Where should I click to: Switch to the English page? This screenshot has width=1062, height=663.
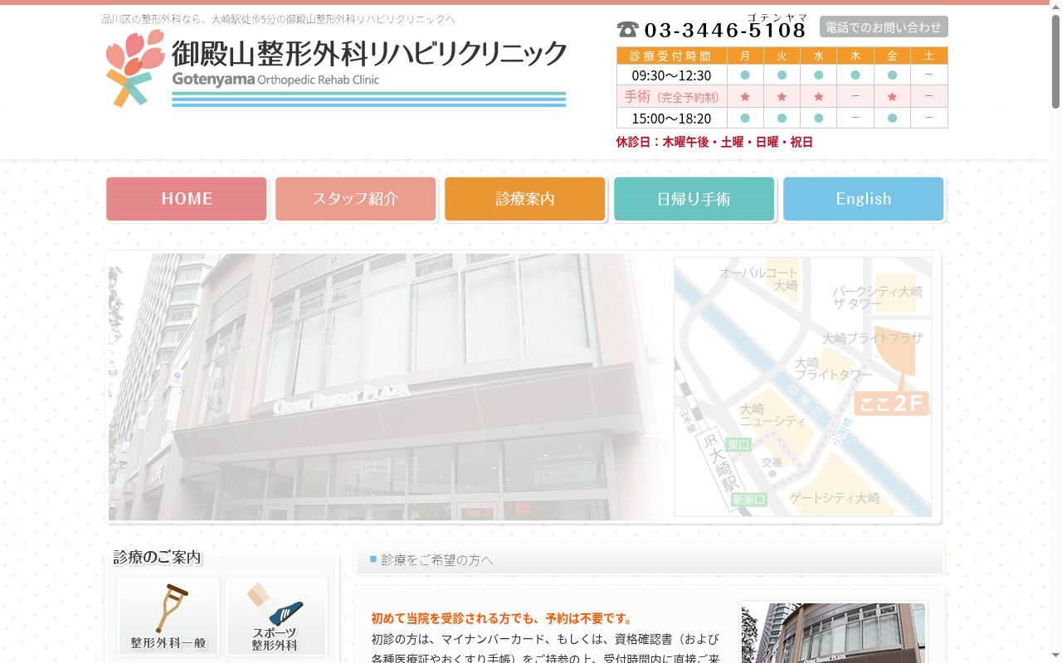pyautogui.click(x=864, y=199)
